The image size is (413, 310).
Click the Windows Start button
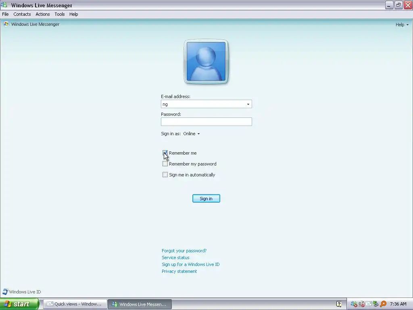click(x=19, y=304)
